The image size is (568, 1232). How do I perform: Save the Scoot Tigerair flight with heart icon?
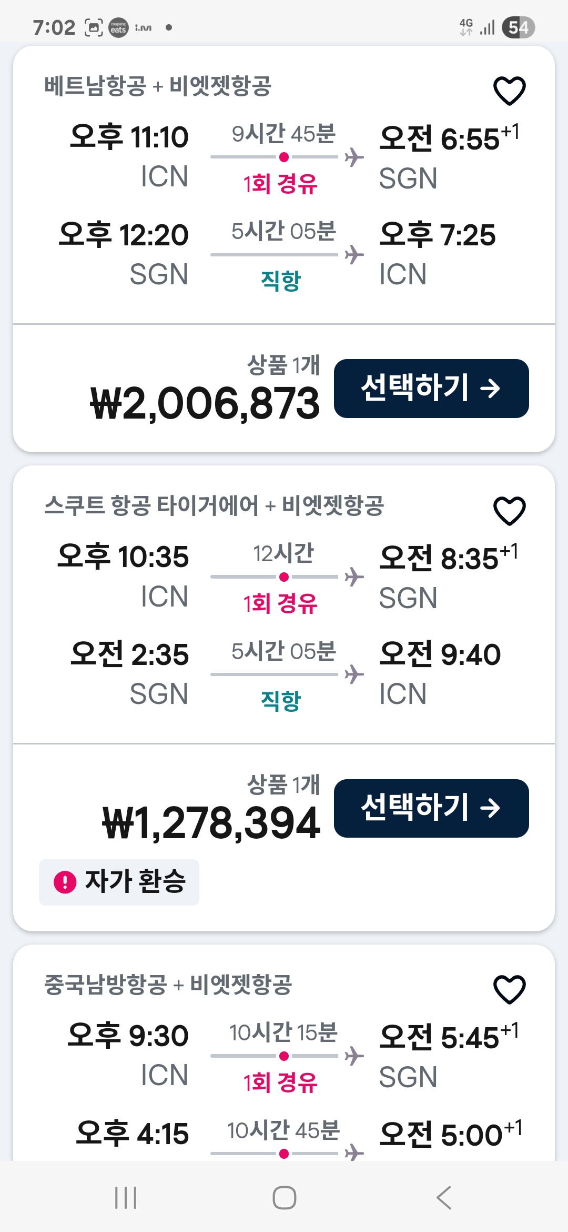click(509, 511)
